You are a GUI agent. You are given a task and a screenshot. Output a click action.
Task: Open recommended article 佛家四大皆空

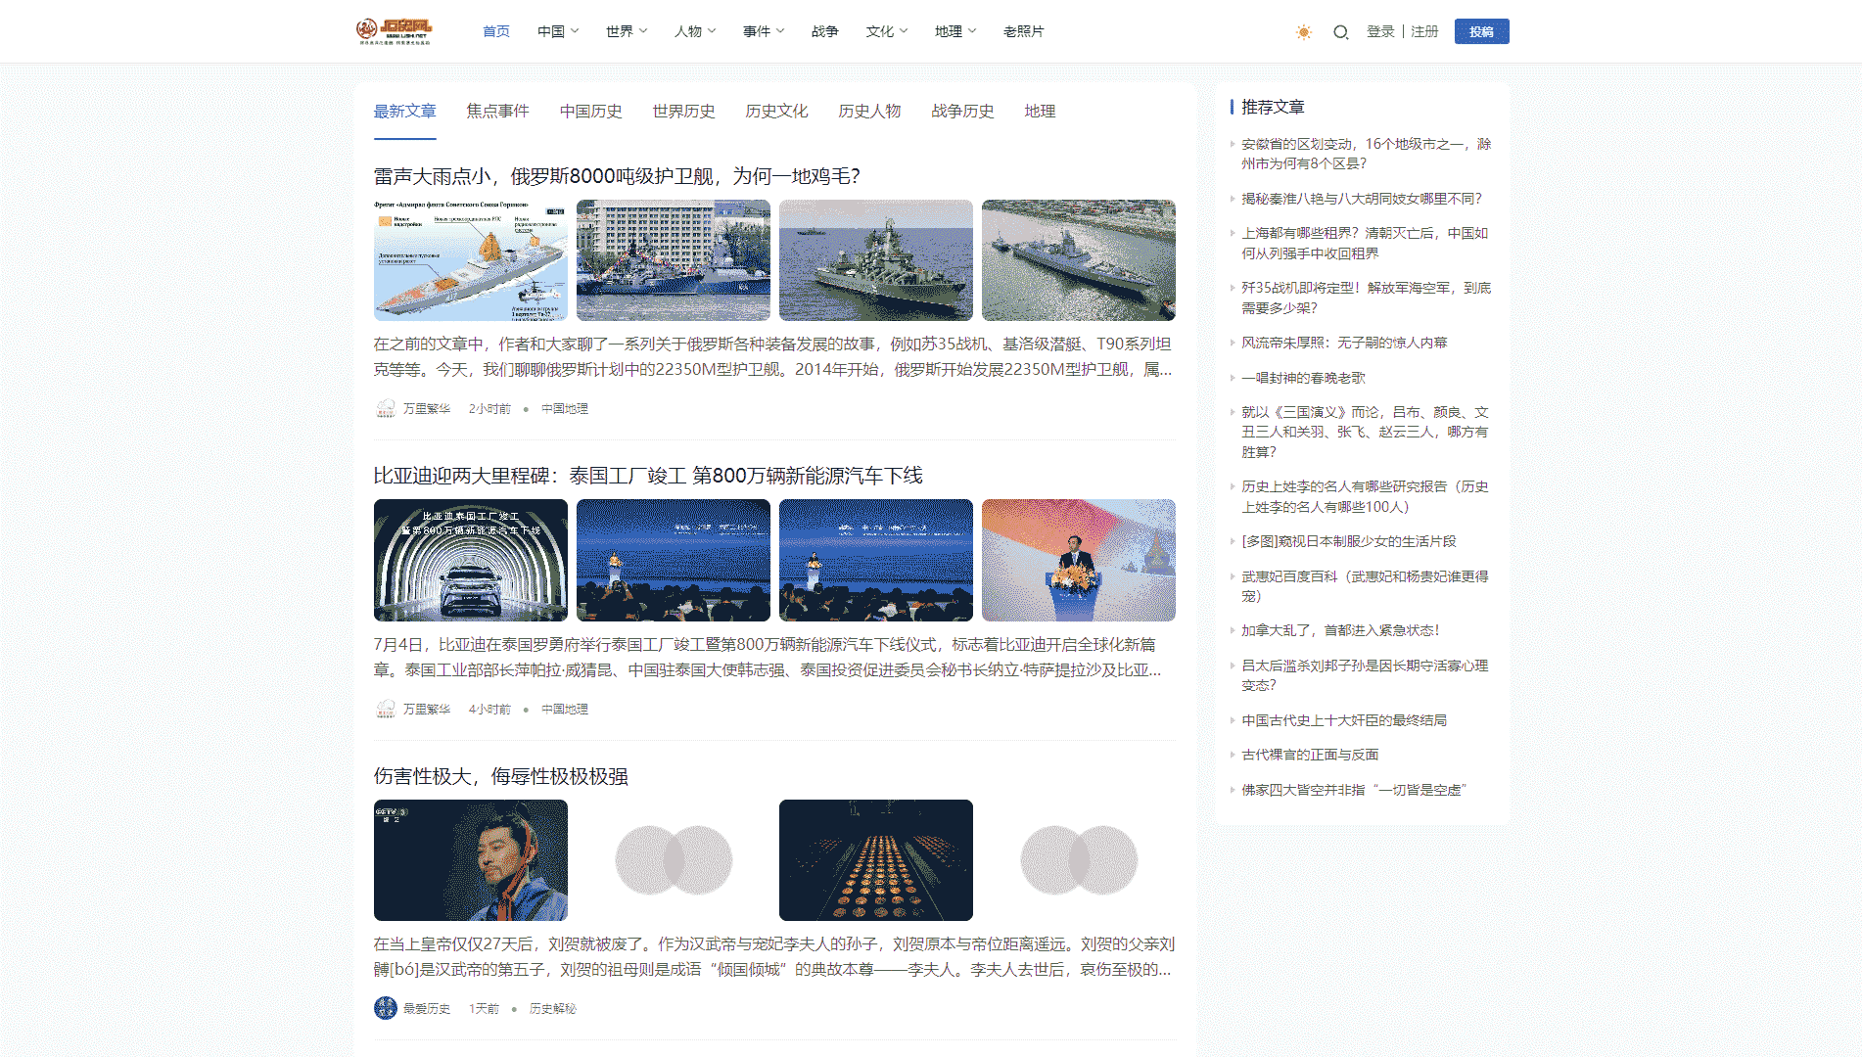1355,790
